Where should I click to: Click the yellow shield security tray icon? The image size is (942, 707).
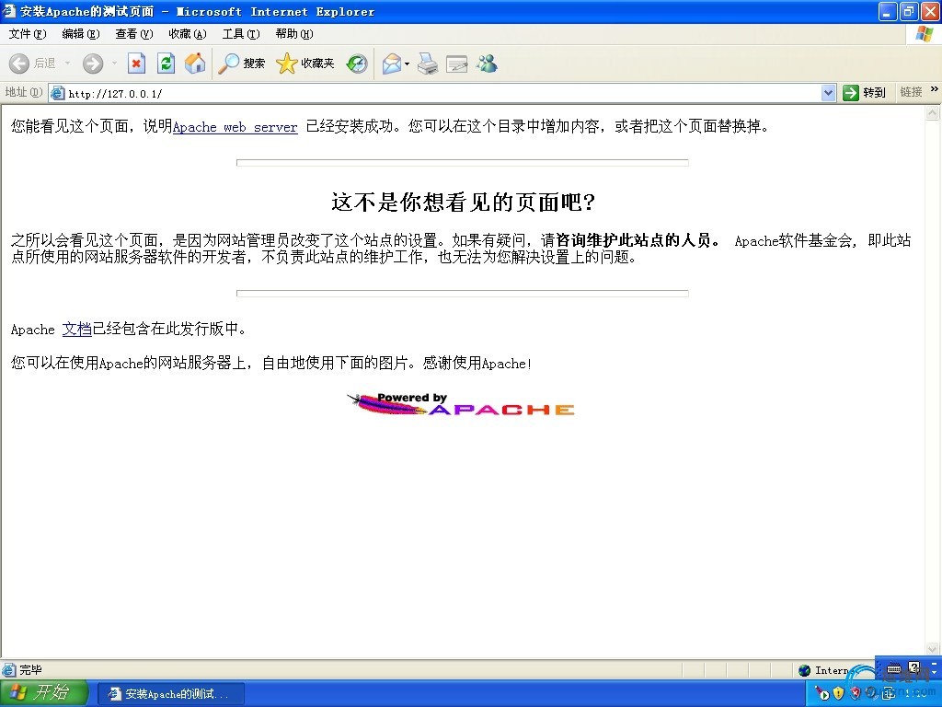[839, 694]
